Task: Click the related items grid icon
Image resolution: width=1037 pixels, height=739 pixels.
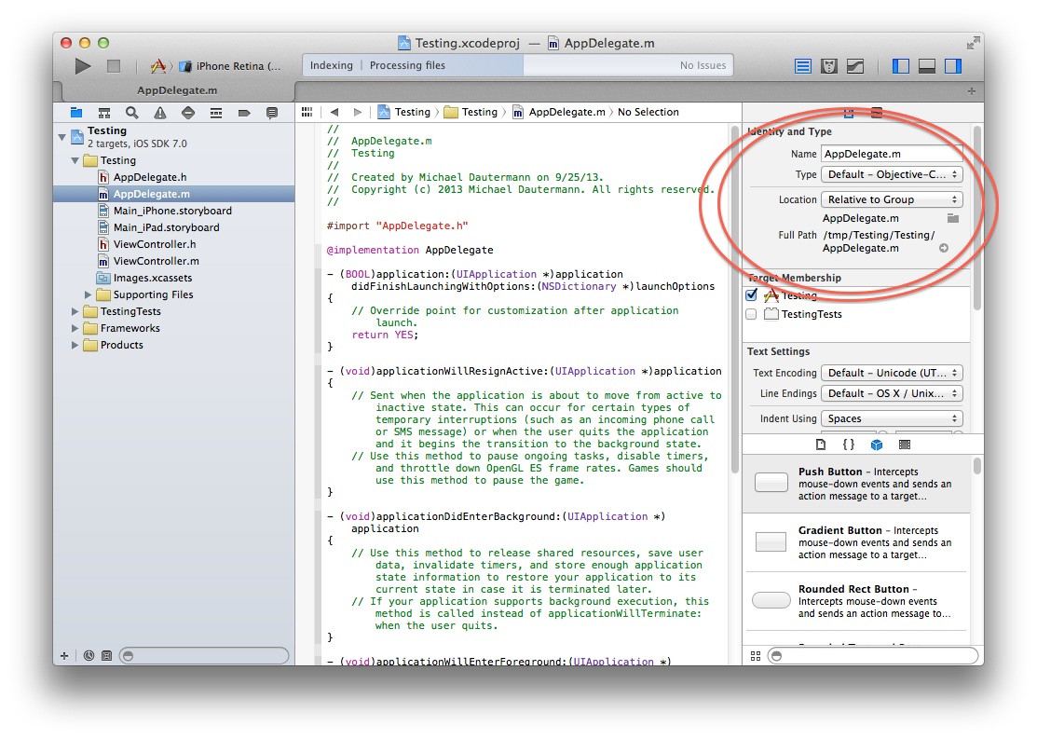Action: pyautogui.click(x=307, y=112)
